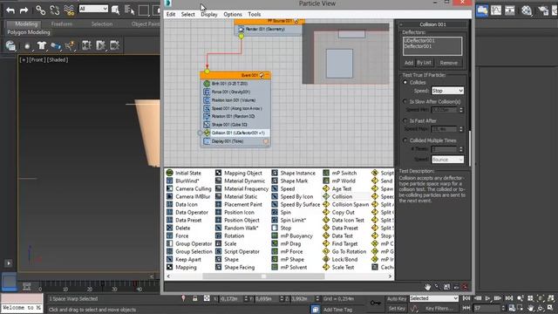
Task: Open the Edit menu in Particle View
Action: point(171,14)
